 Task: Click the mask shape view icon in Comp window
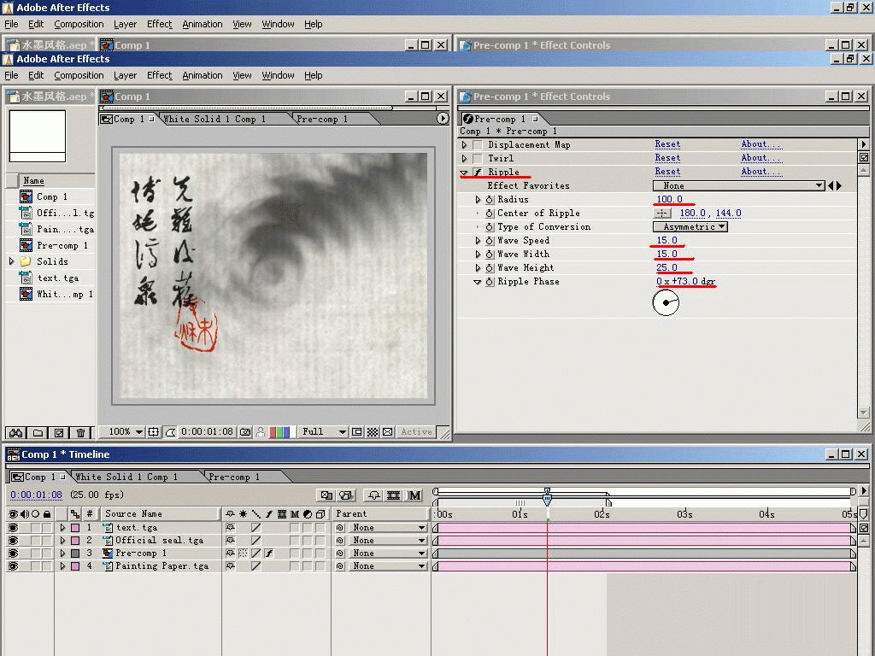click(170, 431)
